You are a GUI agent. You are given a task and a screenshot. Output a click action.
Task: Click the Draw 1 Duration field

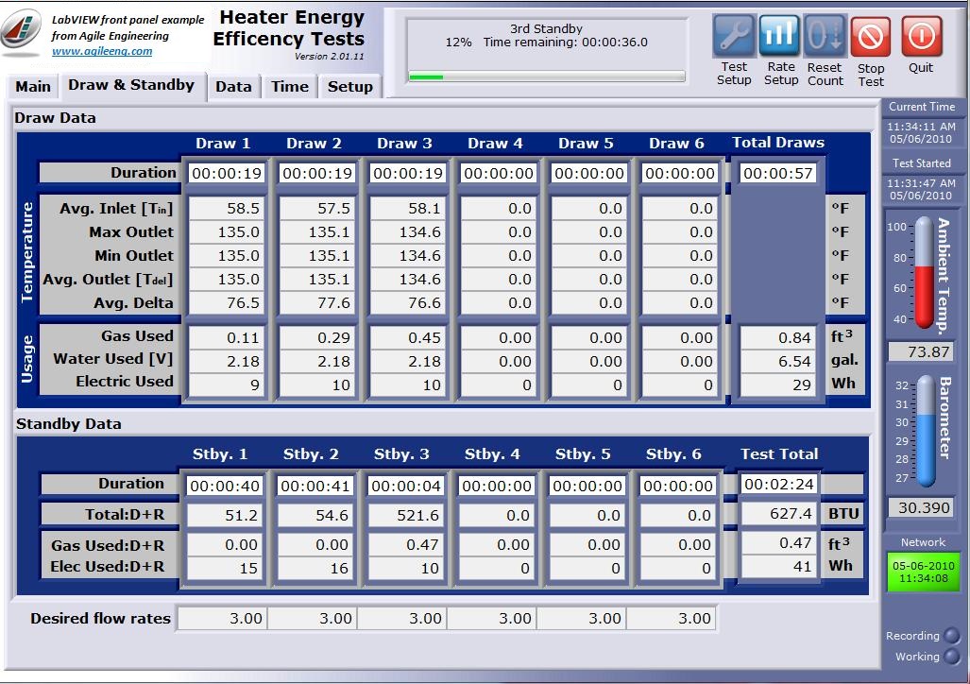point(224,174)
